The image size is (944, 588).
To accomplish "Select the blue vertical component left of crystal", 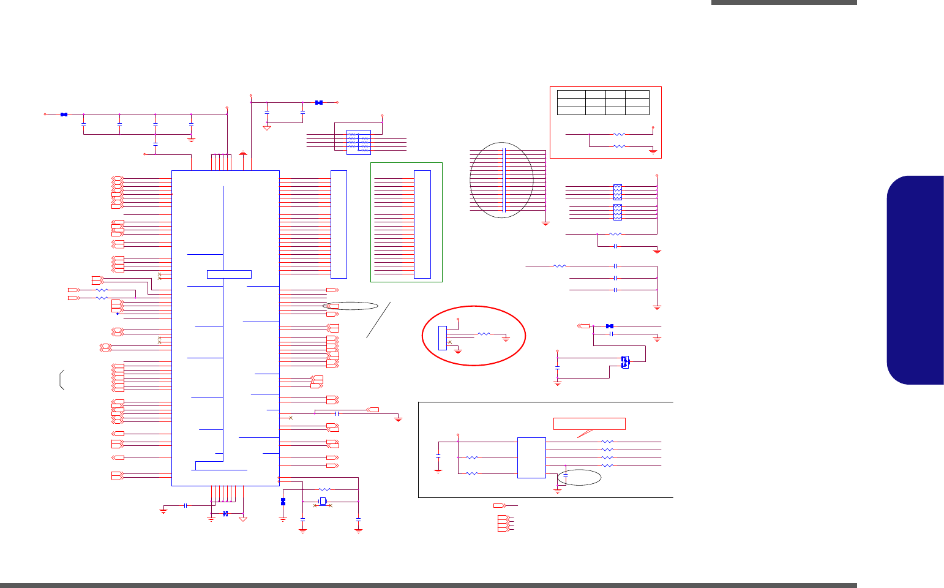I will (283, 502).
